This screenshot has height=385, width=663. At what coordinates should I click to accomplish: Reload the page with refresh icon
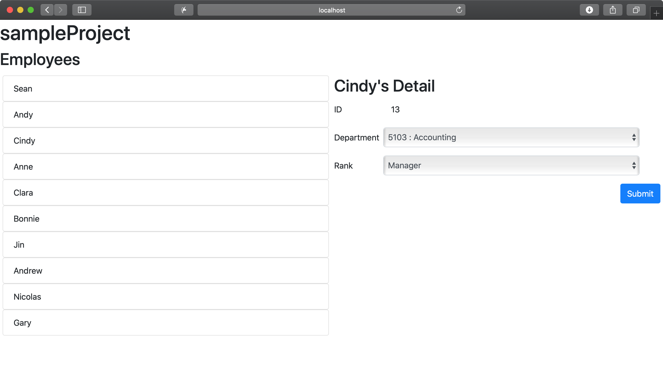click(x=459, y=10)
